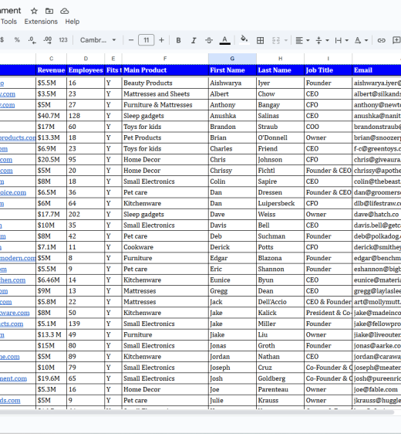Click the font size field showing 11
This screenshot has width=401, height=434.
click(x=147, y=40)
